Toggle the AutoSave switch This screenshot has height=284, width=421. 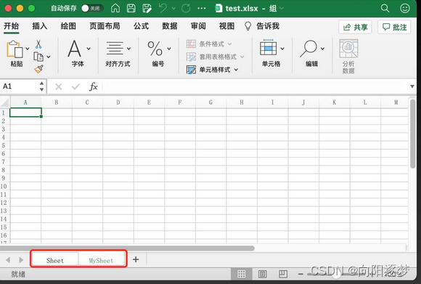pos(92,8)
